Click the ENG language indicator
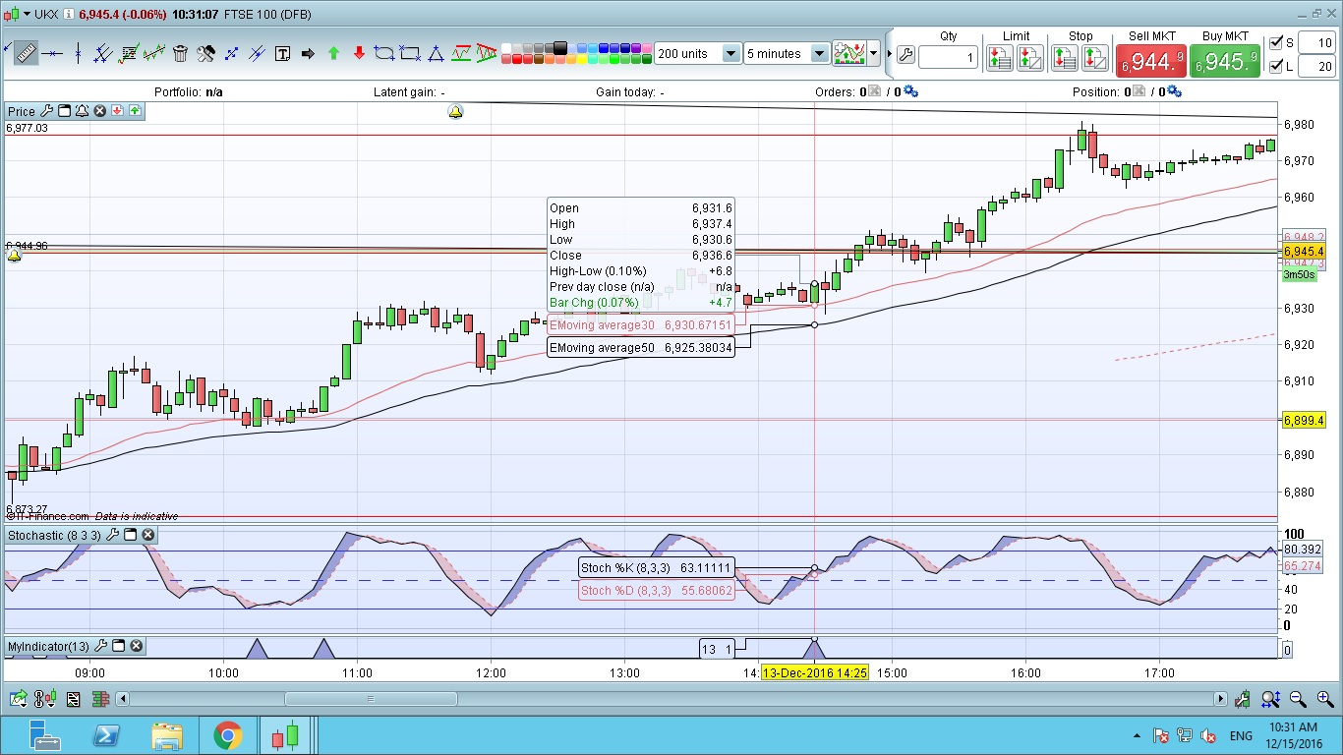 [x=1241, y=736]
